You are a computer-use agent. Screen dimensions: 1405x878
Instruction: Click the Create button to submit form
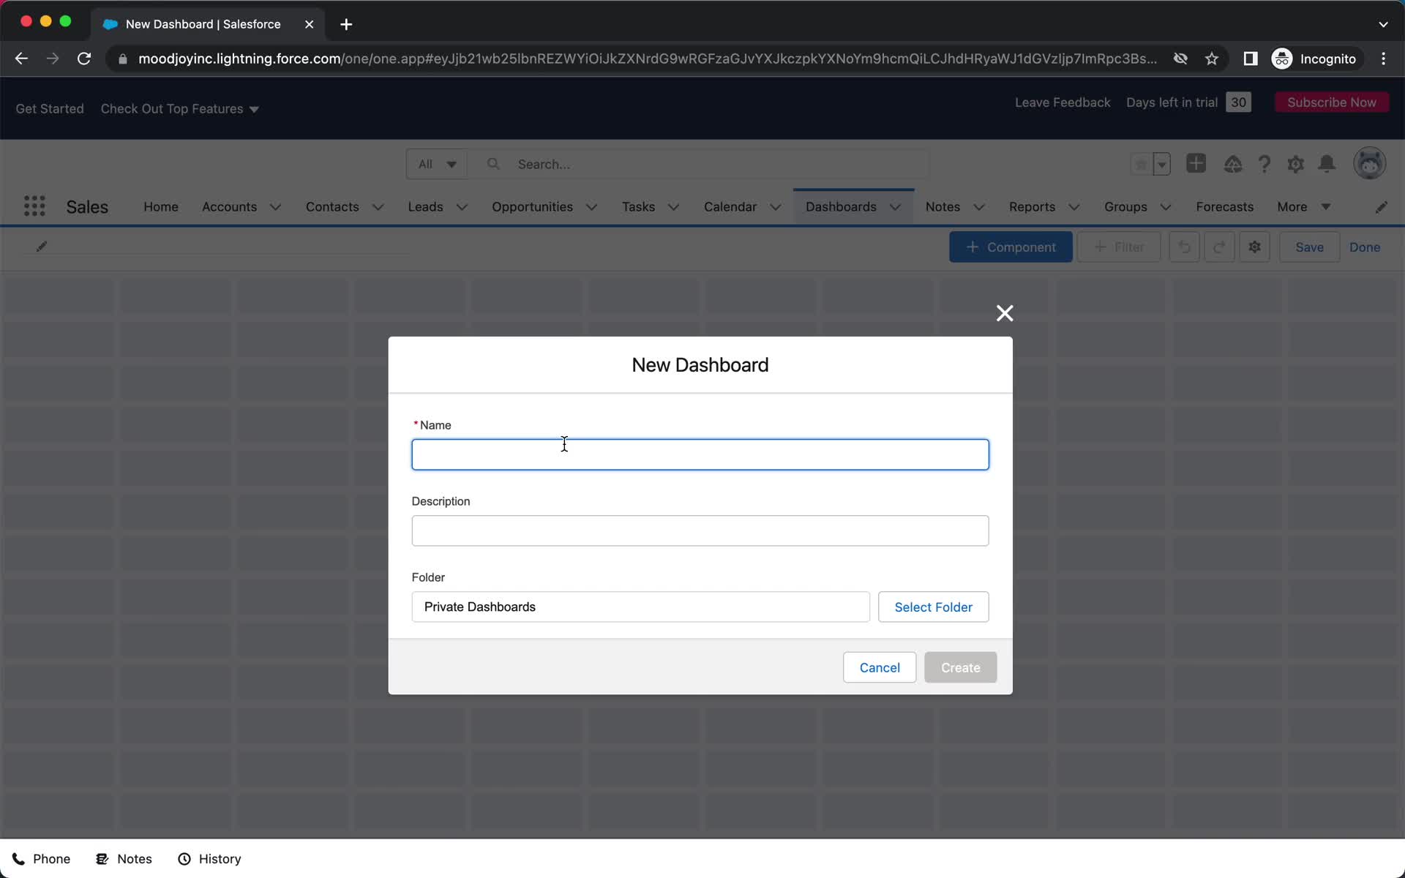[960, 667]
